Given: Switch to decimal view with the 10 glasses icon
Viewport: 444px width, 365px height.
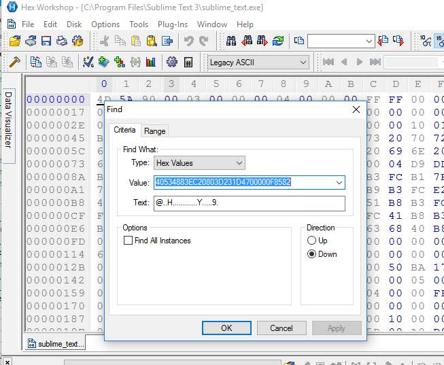Looking at the screenshot, I should pyautogui.click(x=426, y=41).
